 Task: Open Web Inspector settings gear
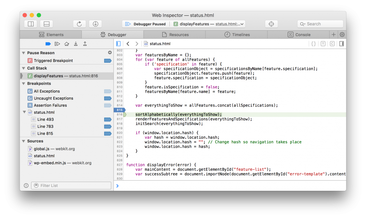342,35
